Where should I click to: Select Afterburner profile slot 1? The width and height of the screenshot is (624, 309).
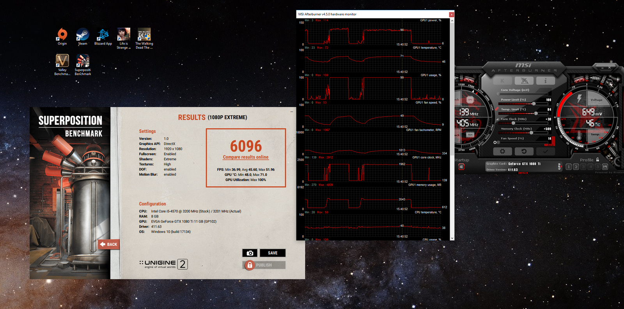[x=569, y=167]
